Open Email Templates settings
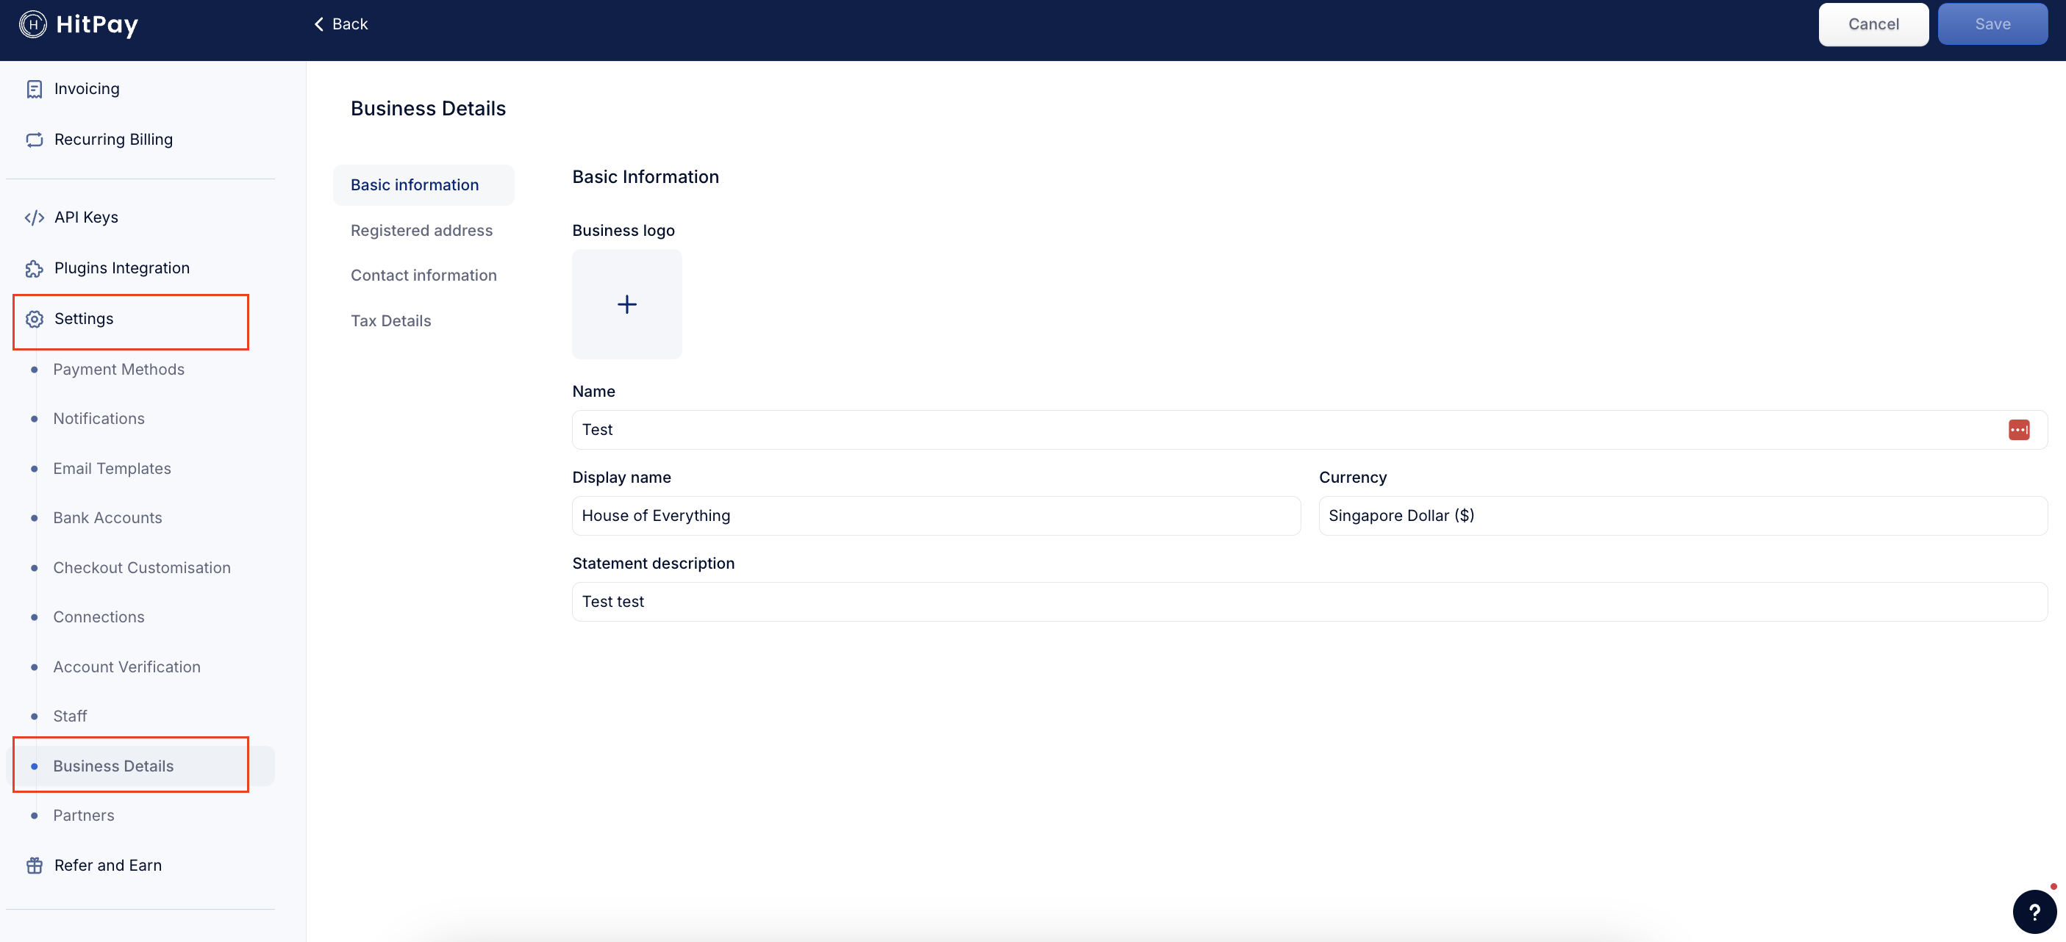The height and width of the screenshot is (942, 2066). [112, 468]
